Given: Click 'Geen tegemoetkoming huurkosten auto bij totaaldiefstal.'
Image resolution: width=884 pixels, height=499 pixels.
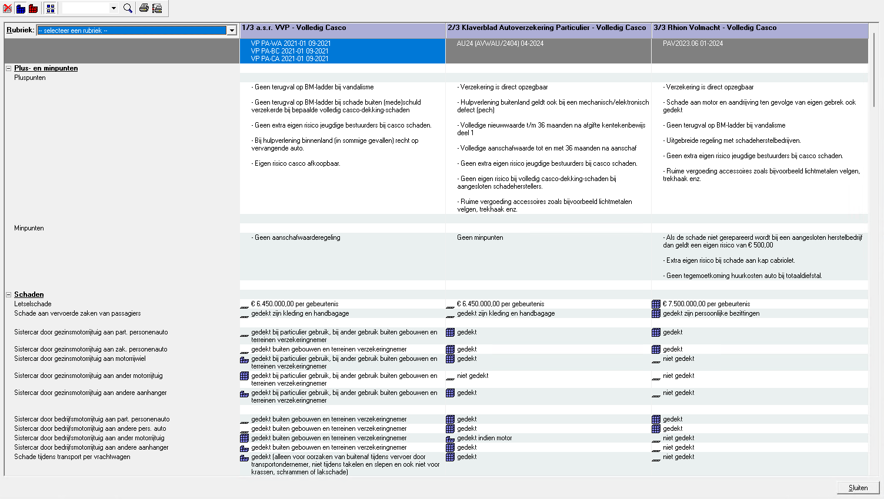Looking at the screenshot, I should pos(742,276).
